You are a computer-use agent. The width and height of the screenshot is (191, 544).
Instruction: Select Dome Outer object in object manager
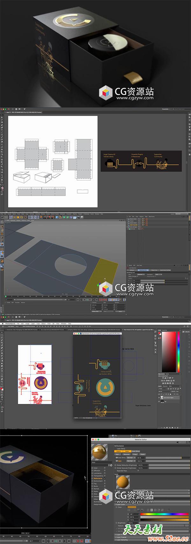click(x=133, y=219)
